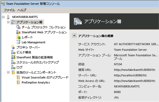Click the 通知 URL value http://newfabrikamtfs:8080/tfs
159x102 pixels.
pos(135,70)
